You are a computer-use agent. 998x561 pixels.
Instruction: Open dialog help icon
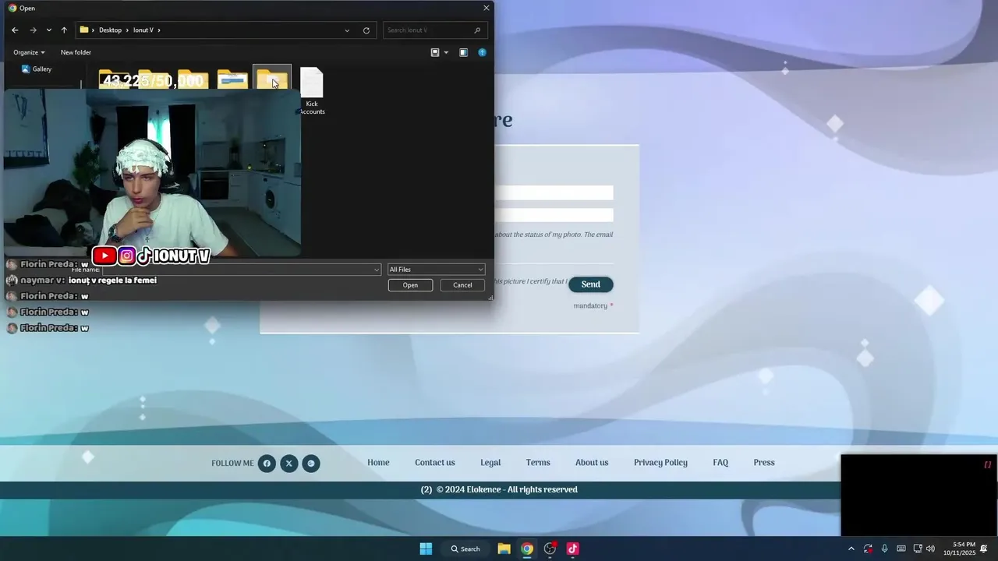tap(482, 52)
